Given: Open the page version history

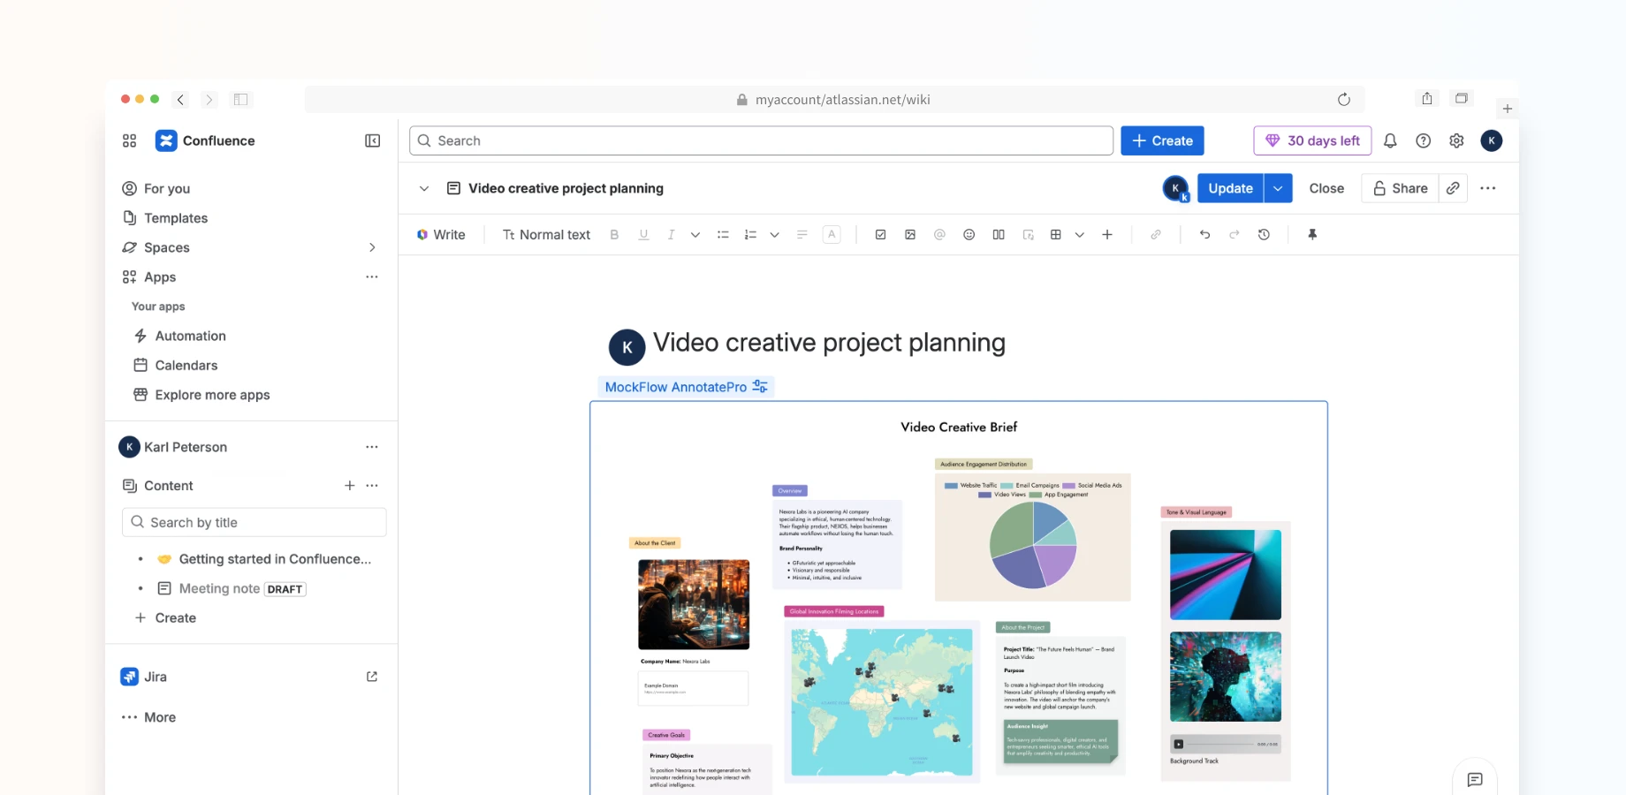Looking at the screenshot, I should point(1265,235).
